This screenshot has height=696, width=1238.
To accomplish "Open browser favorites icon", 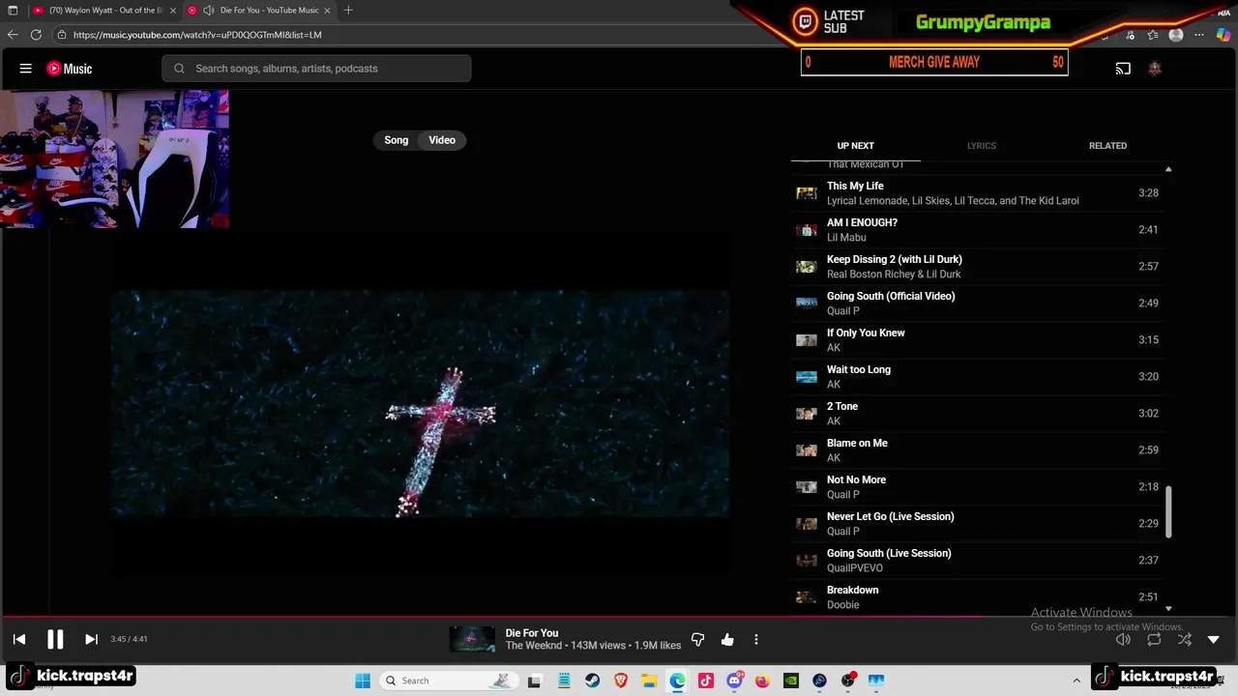I will click(1153, 35).
